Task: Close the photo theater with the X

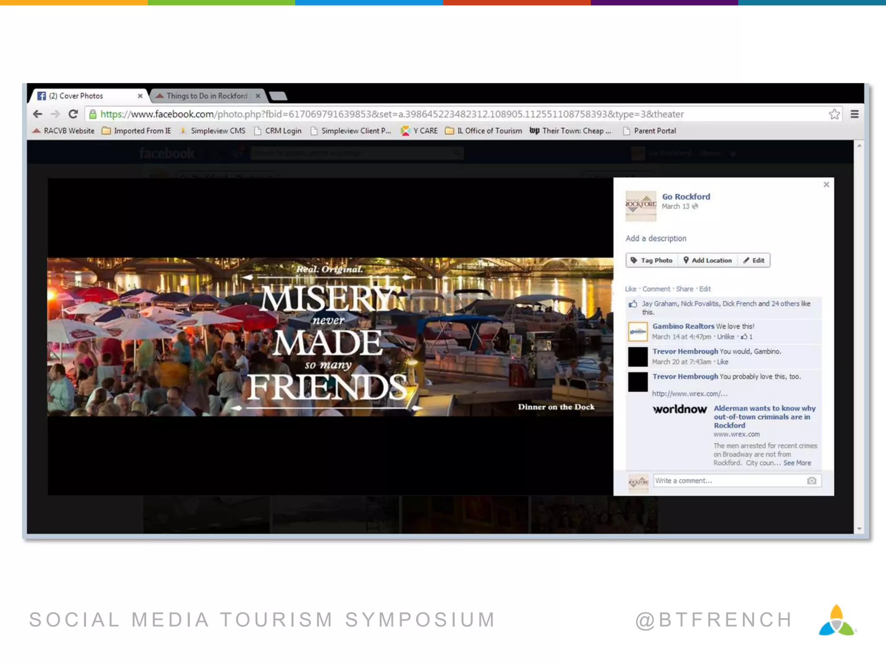Action: click(x=826, y=185)
